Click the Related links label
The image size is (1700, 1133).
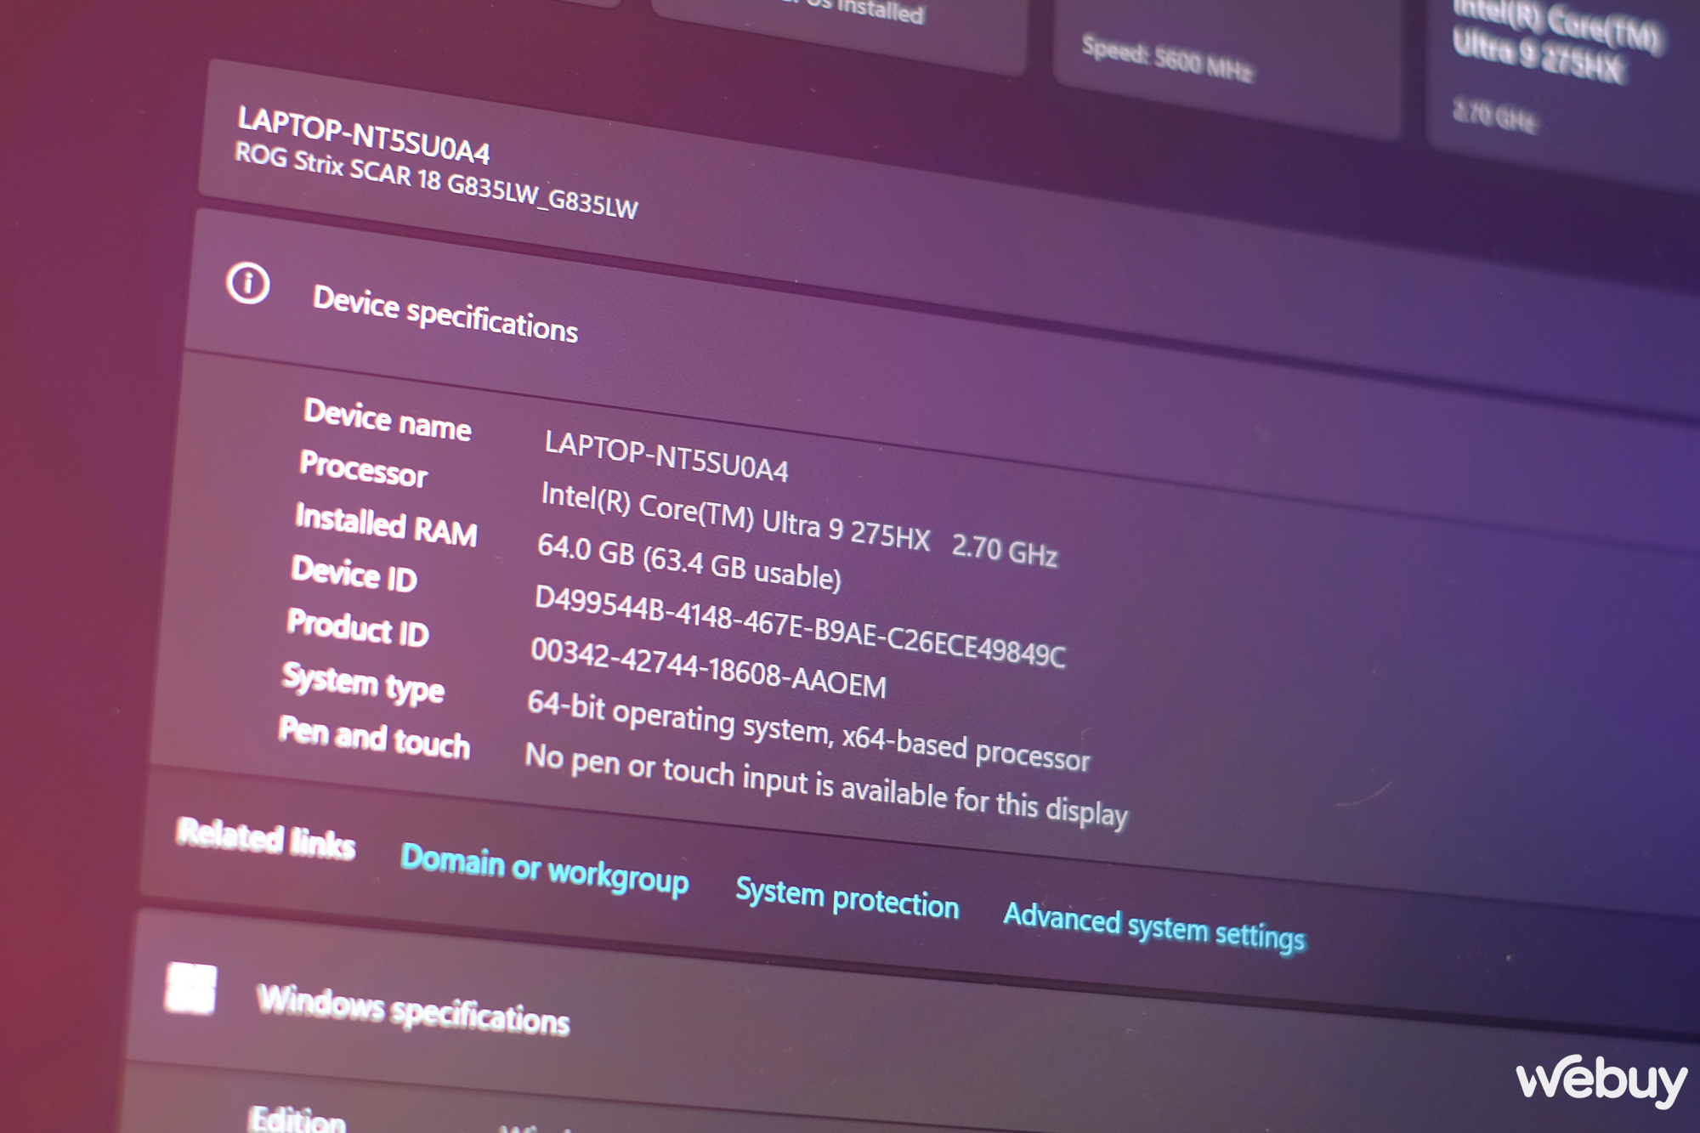click(x=265, y=839)
